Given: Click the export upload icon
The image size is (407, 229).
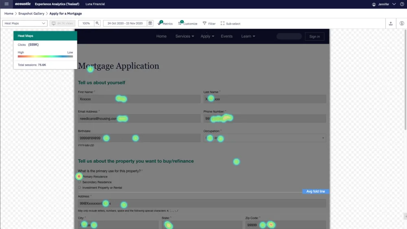Looking at the screenshot, I should (391, 24).
